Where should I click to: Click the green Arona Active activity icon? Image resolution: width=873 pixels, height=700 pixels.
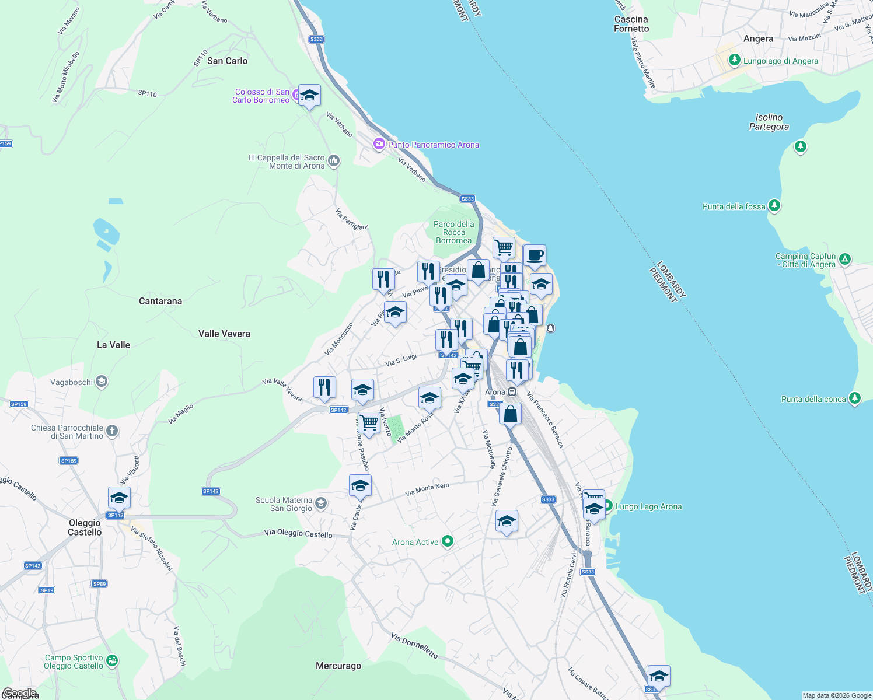[x=448, y=541]
